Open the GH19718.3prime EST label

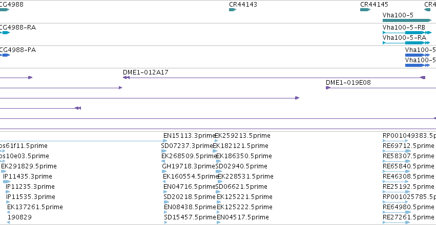click(x=189, y=166)
